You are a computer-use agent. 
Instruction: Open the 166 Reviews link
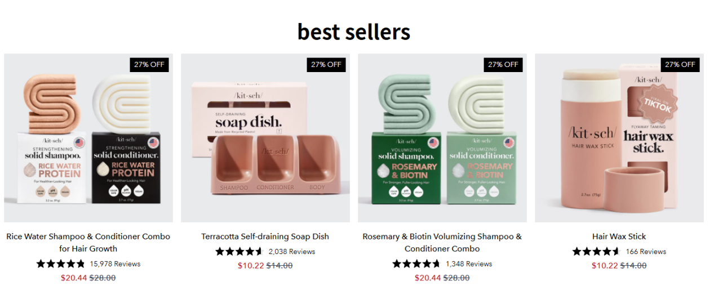pyautogui.click(x=646, y=252)
